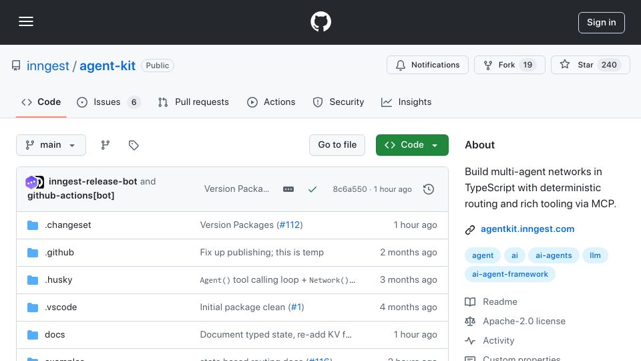Open the Pull requests tab
The image size is (641, 361).
pos(194,102)
